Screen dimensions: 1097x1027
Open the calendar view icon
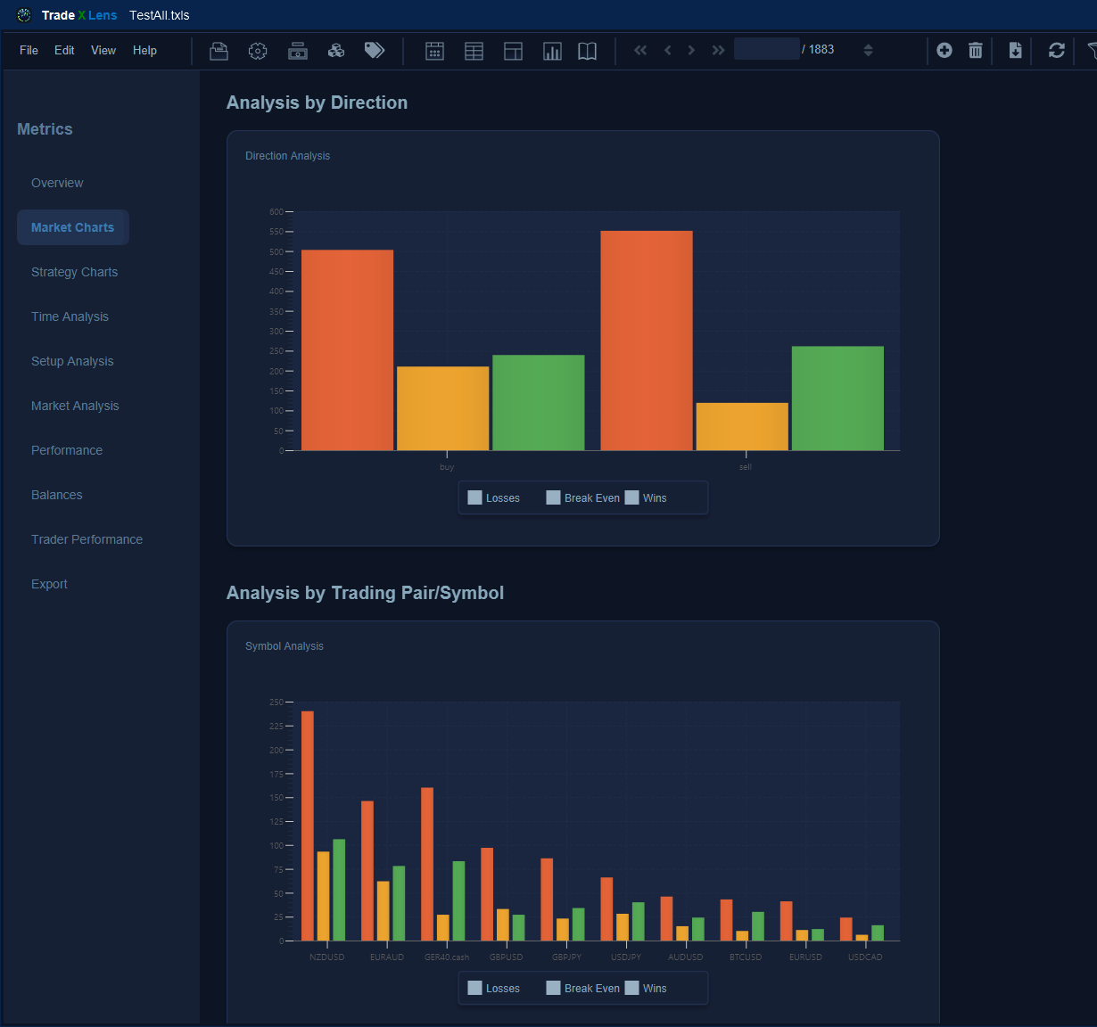point(434,51)
